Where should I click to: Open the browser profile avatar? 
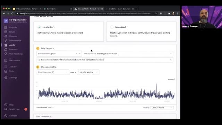173,14
